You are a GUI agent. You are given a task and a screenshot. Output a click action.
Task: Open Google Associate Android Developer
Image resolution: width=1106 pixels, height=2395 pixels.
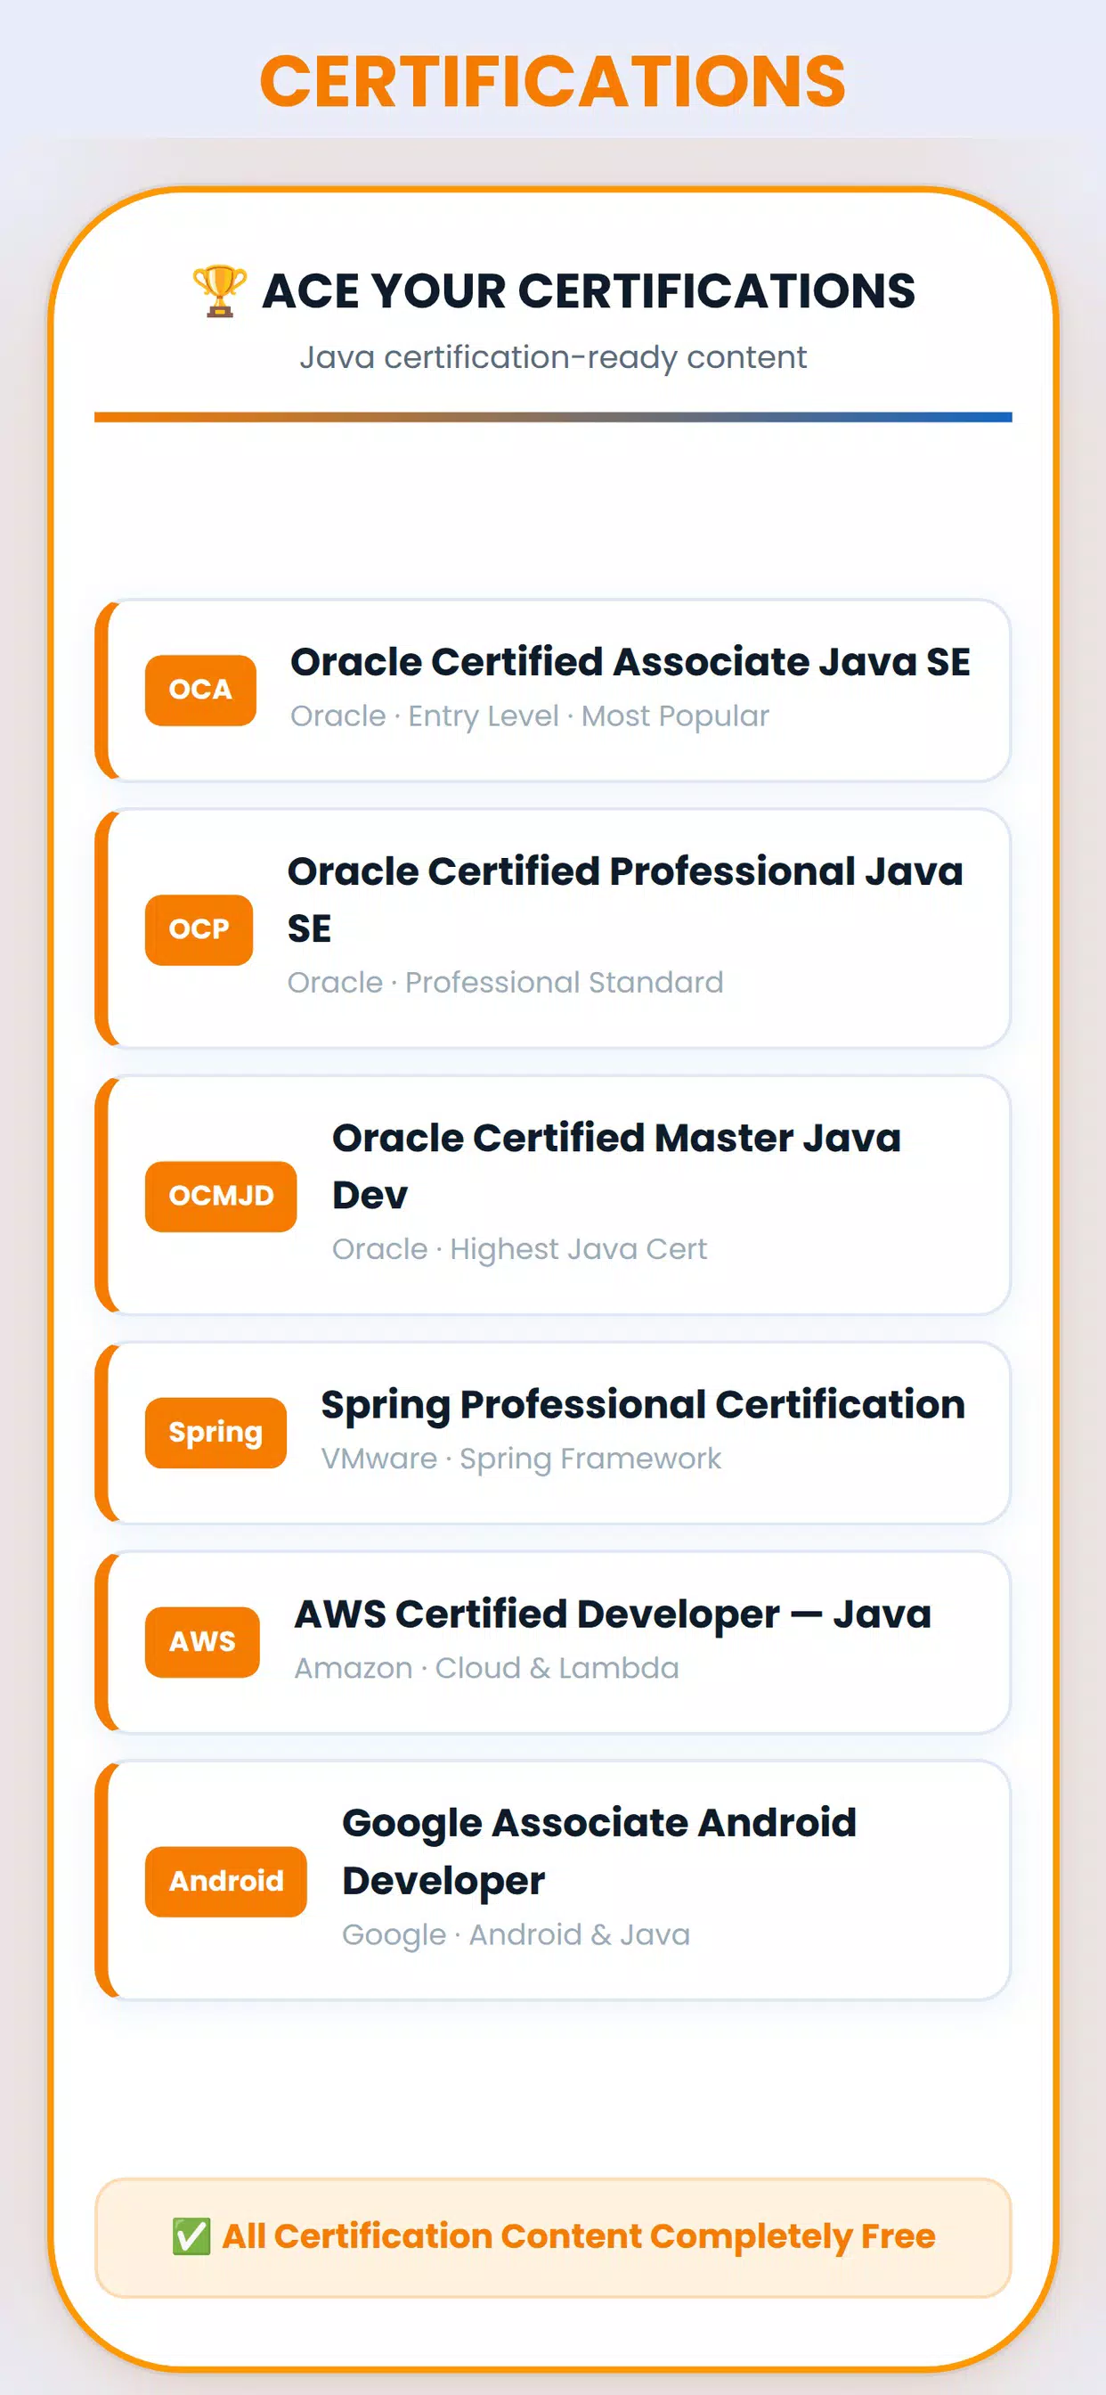tap(553, 1880)
